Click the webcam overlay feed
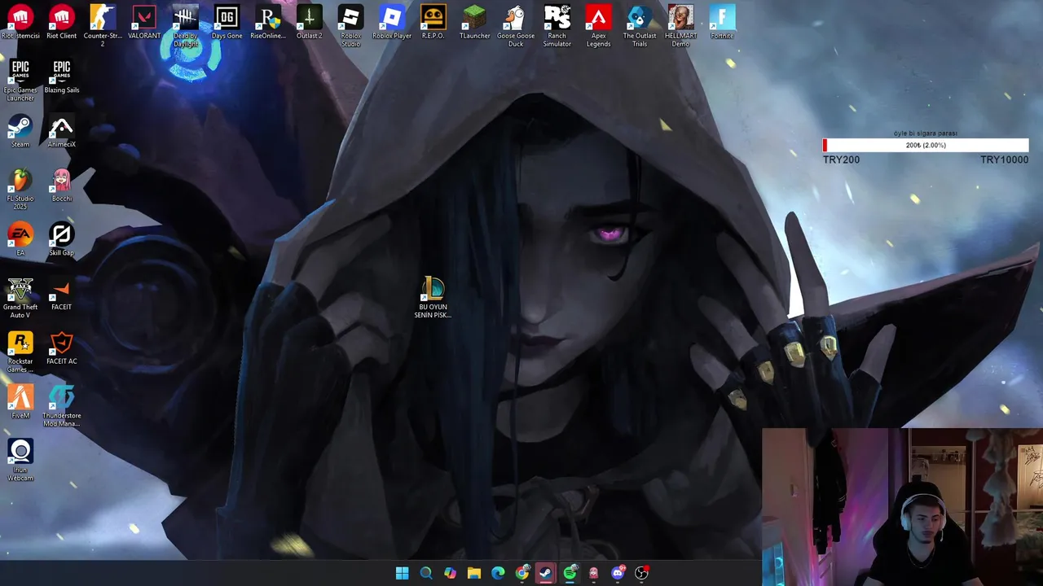The height and width of the screenshot is (586, 1043). click(902, 506)
